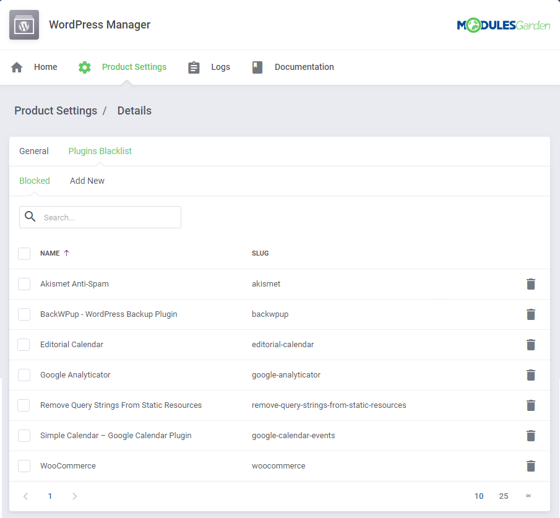Go to page 1
Viewport: 560px width, 518px height.
coord(50,496)
